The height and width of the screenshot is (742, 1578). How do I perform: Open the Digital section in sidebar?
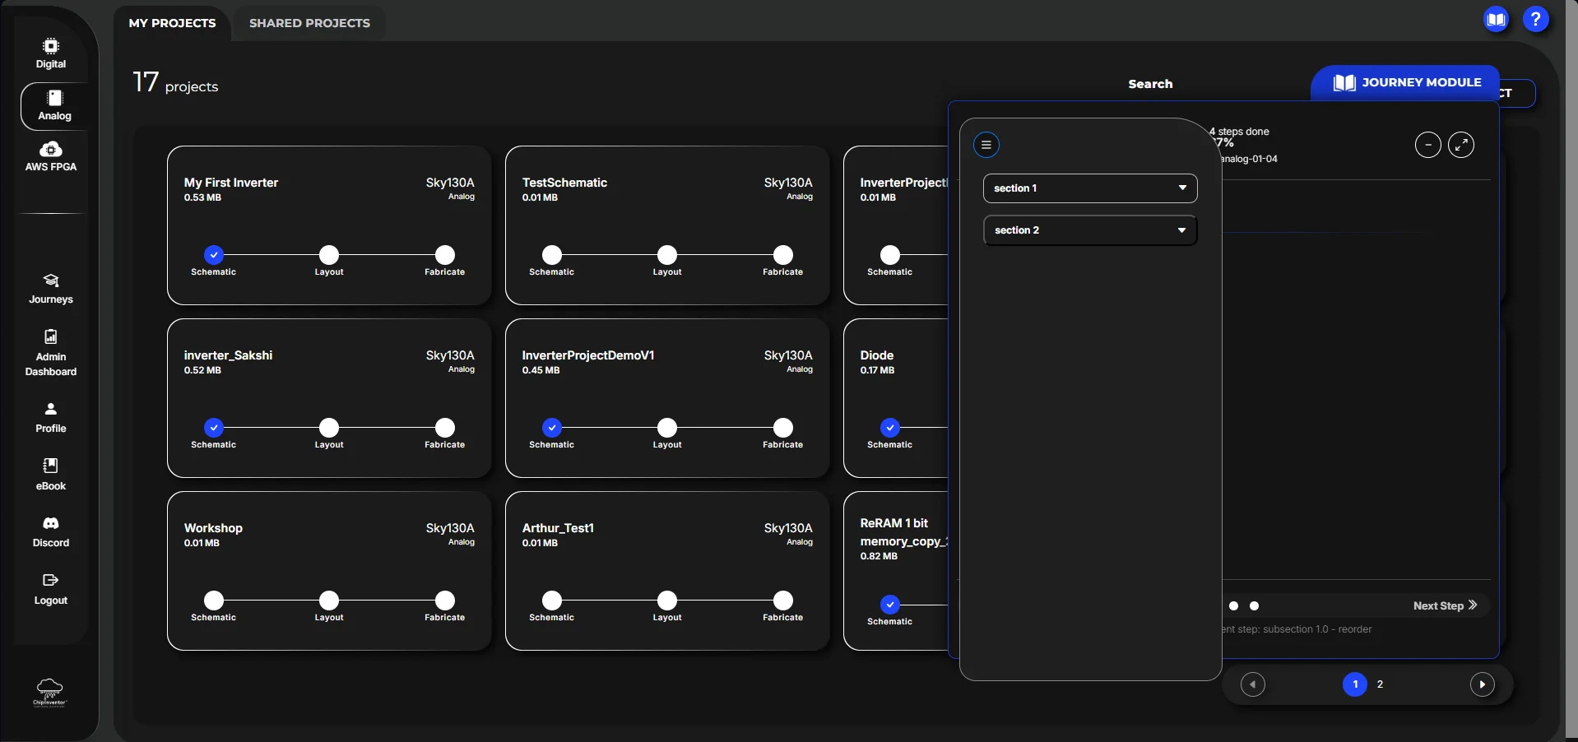pyautogui.click(x=51, y=53)
